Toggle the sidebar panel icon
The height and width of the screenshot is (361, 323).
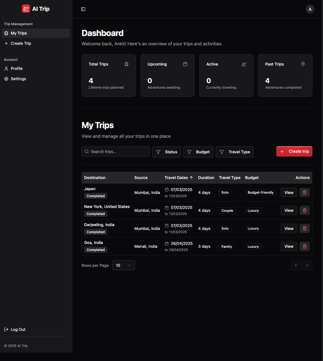click(83, 9)
